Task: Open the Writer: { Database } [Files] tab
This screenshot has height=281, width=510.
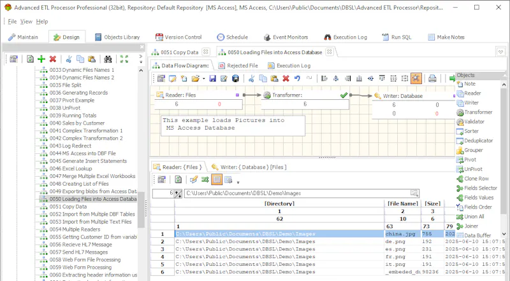Action: (249, 167)
